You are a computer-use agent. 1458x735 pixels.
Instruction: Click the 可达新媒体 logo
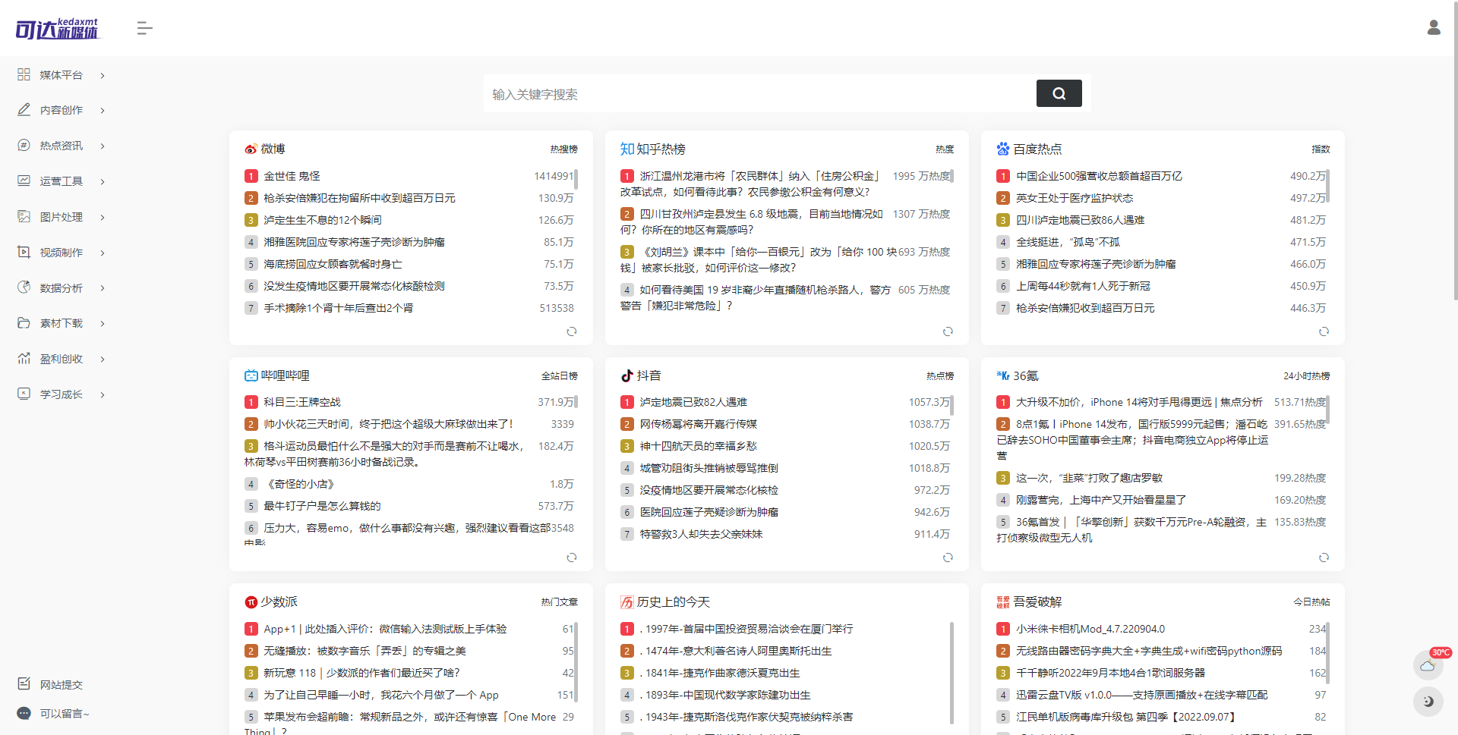55,27
